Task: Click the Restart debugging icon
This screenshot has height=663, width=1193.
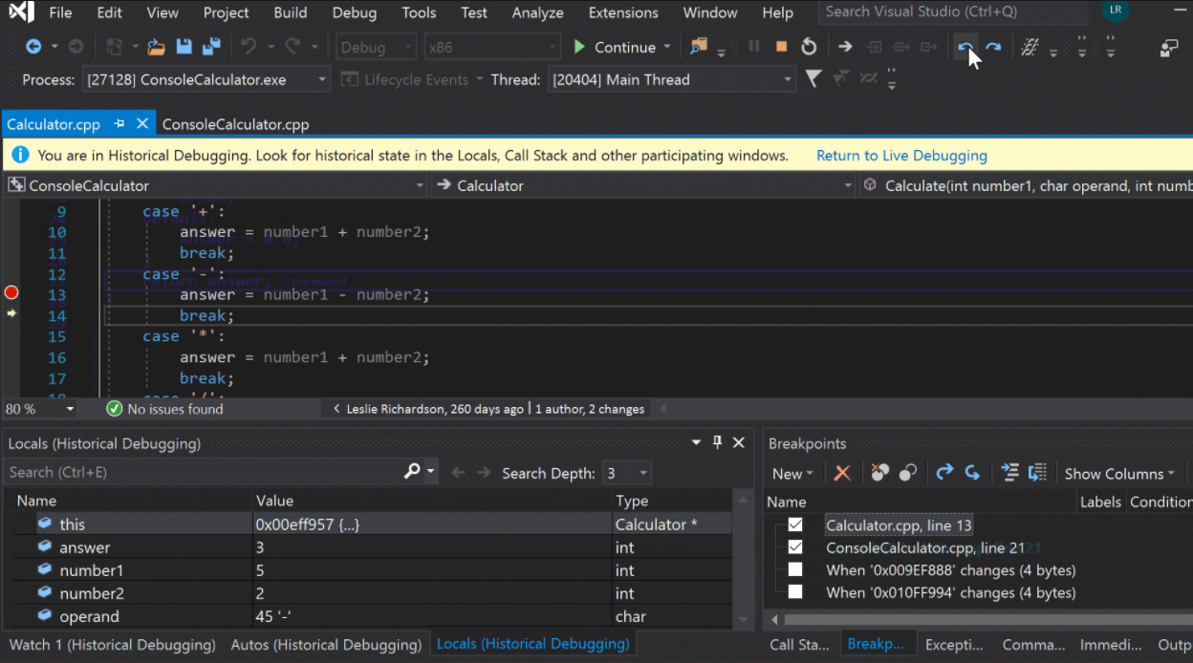Action: point(809,47)
